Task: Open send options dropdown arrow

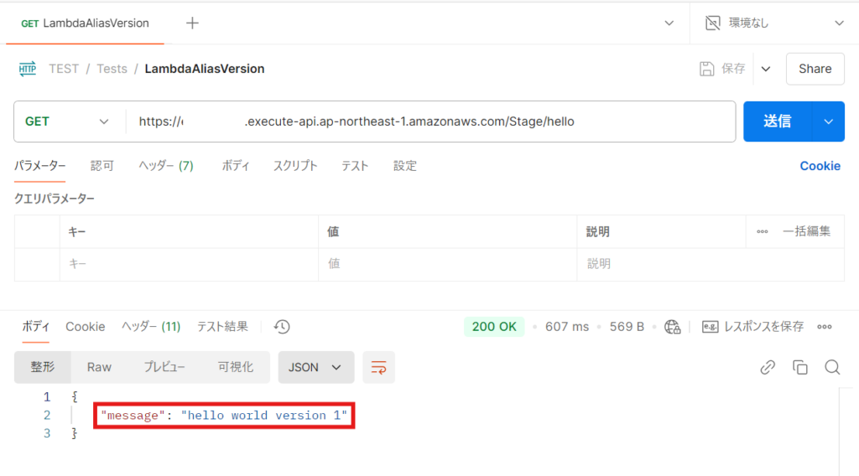Action: click(828, 122)
